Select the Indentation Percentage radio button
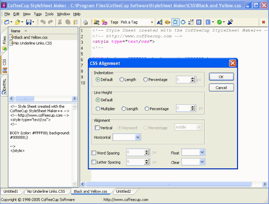 click(145, 80)
